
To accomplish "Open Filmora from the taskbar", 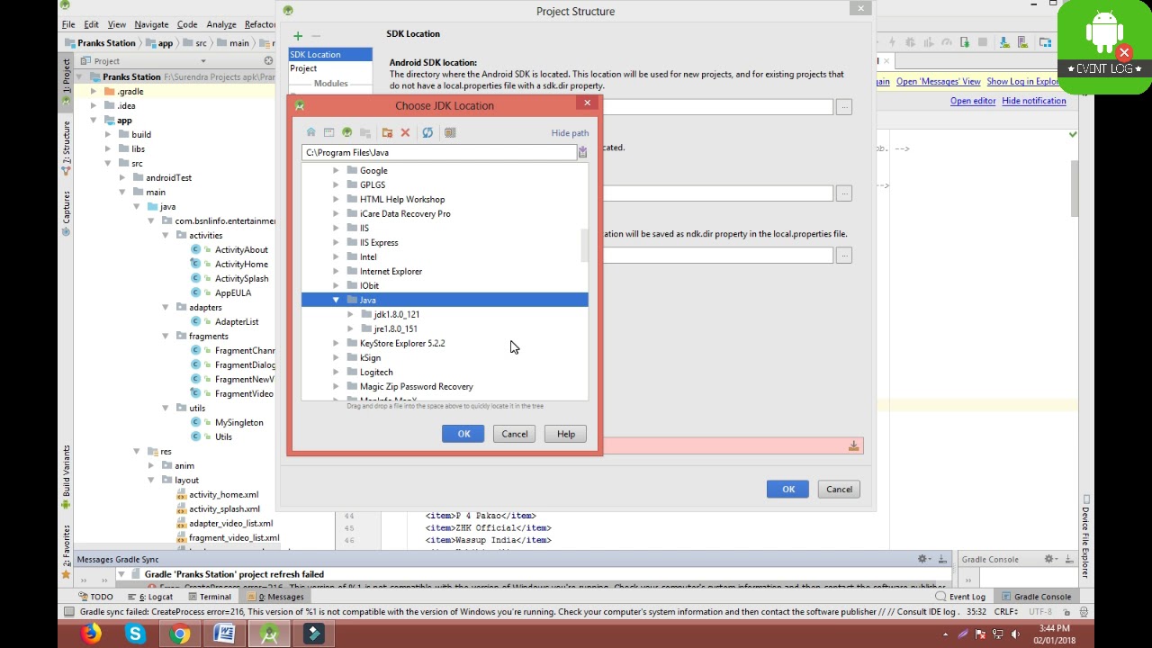I will pyautogui.click(x=313, y=634).
